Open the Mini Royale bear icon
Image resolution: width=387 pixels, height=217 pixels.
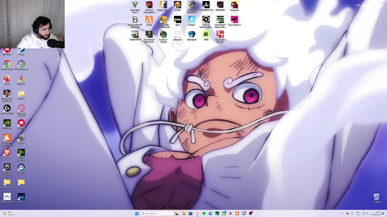(x=192, y=36)
